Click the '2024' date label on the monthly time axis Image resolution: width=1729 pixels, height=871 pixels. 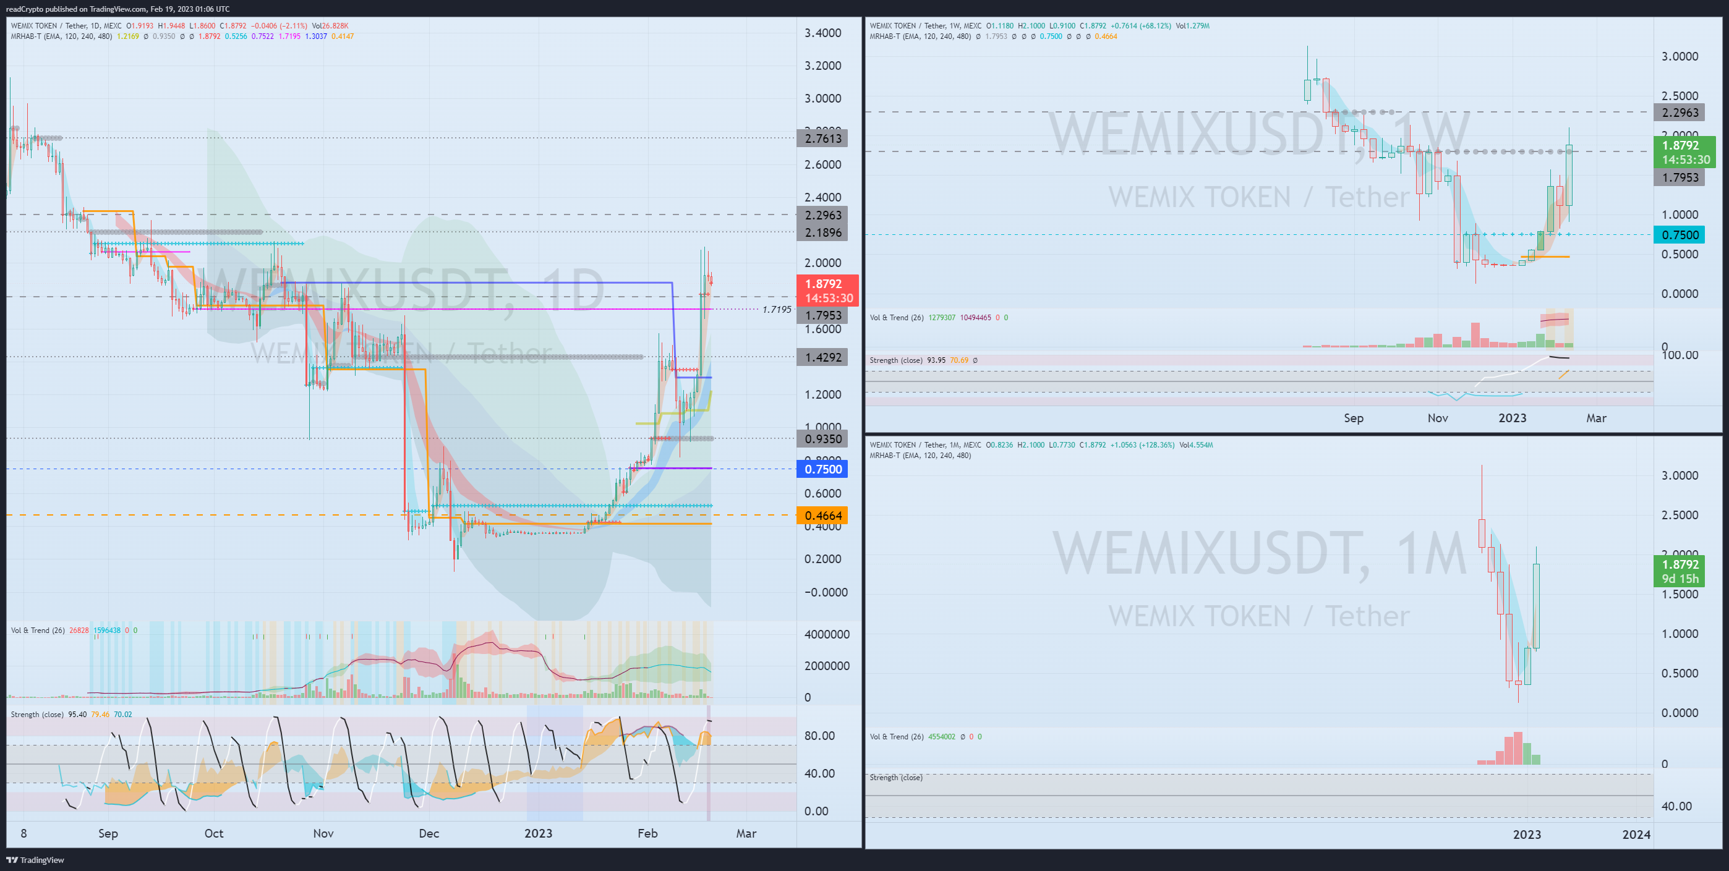pos(1636,834)
